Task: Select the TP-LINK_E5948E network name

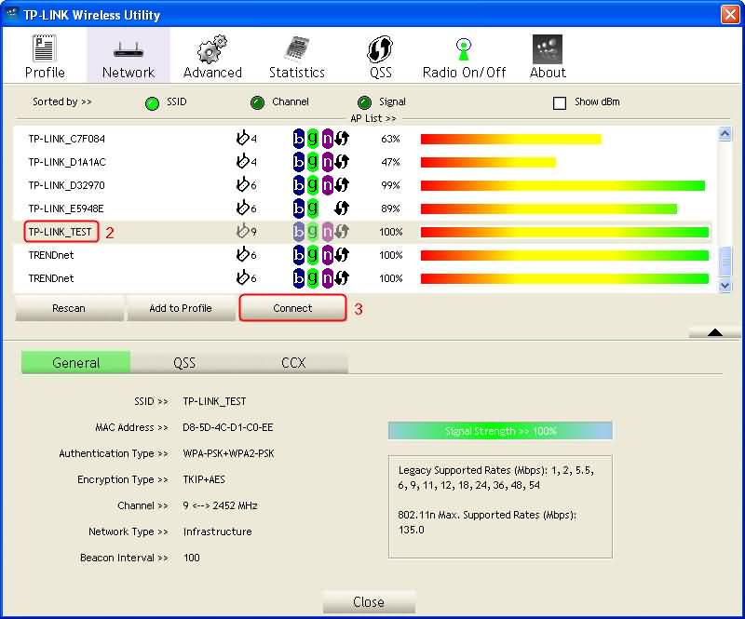Action: (66, 209)
